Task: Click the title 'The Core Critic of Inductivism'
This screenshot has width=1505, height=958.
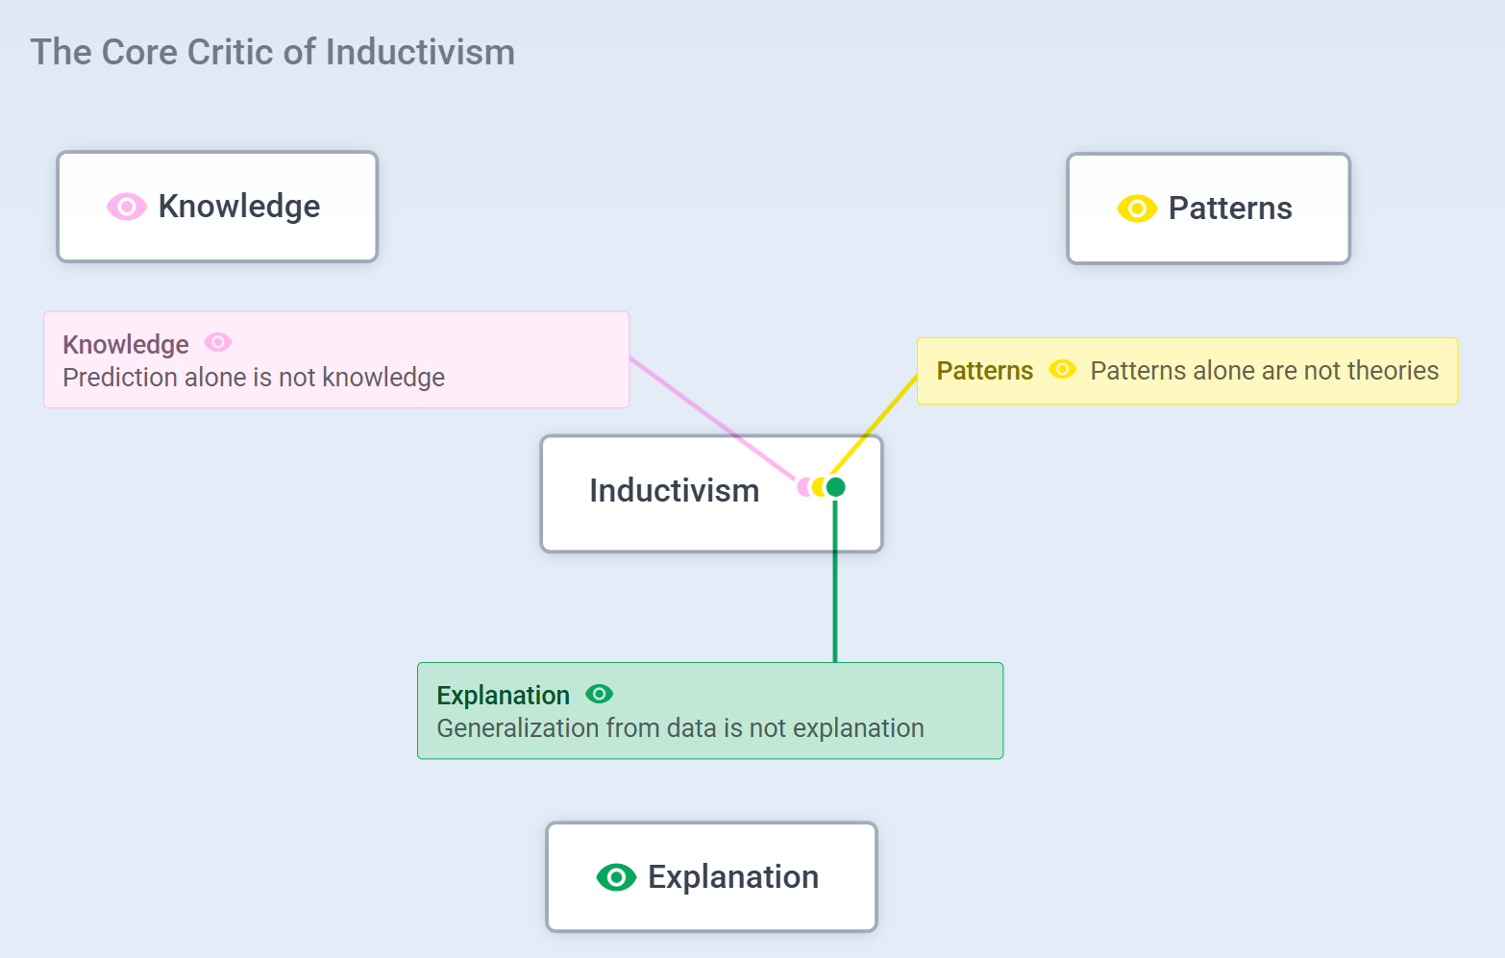Action: pyautogui.click(x=273, y=52)
